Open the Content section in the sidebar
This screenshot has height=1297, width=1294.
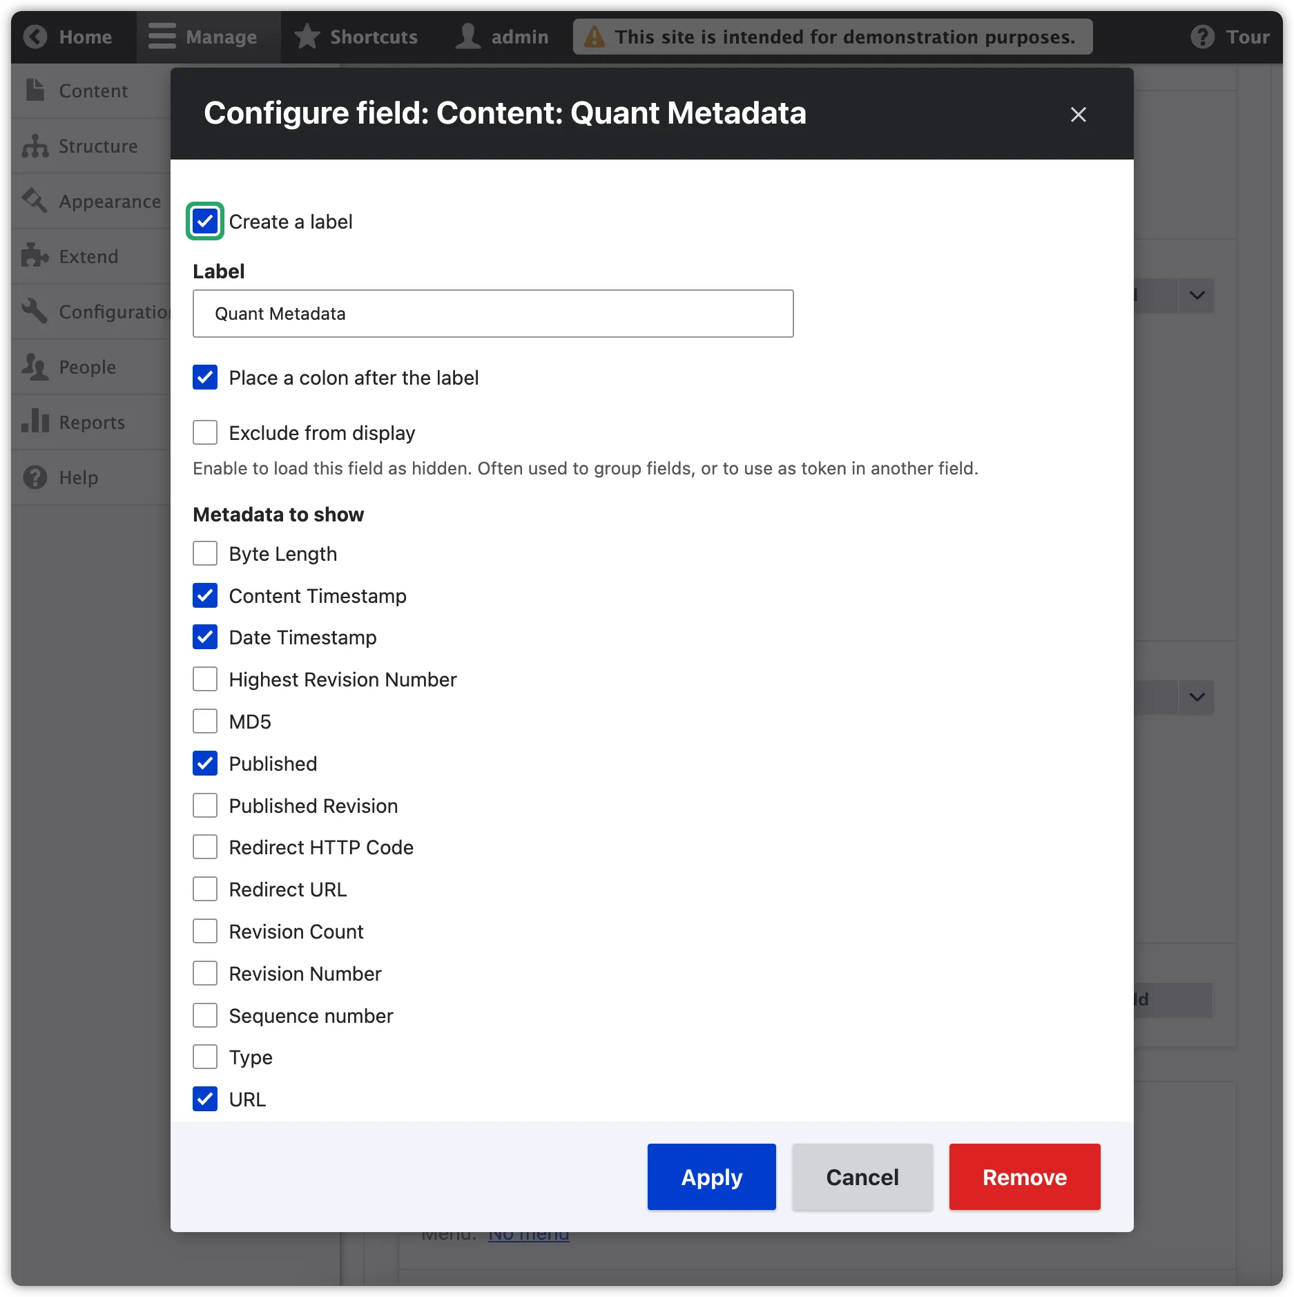[x=36, y=90]
